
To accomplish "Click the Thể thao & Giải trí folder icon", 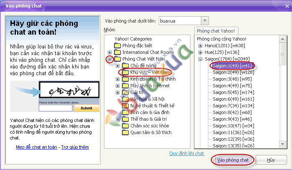I will [x=125, y=119].
